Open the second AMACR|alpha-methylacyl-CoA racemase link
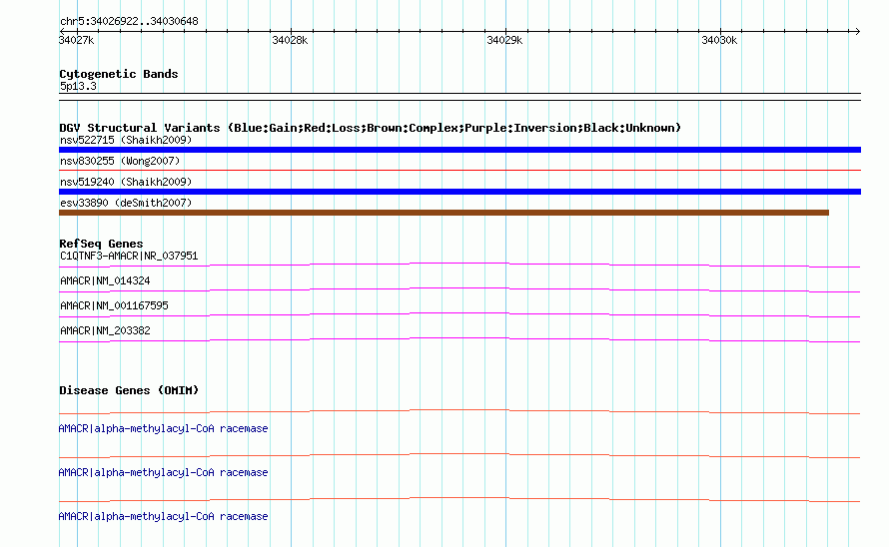889x547 pixels. (x=163, y=473)
